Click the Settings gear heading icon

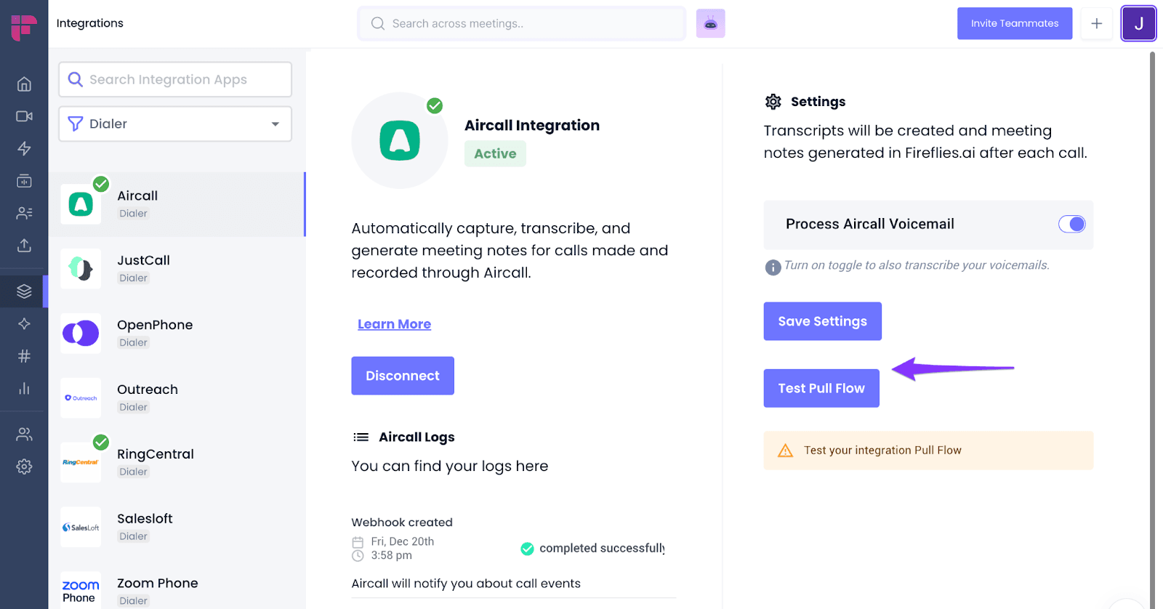(x=773, y=102)
